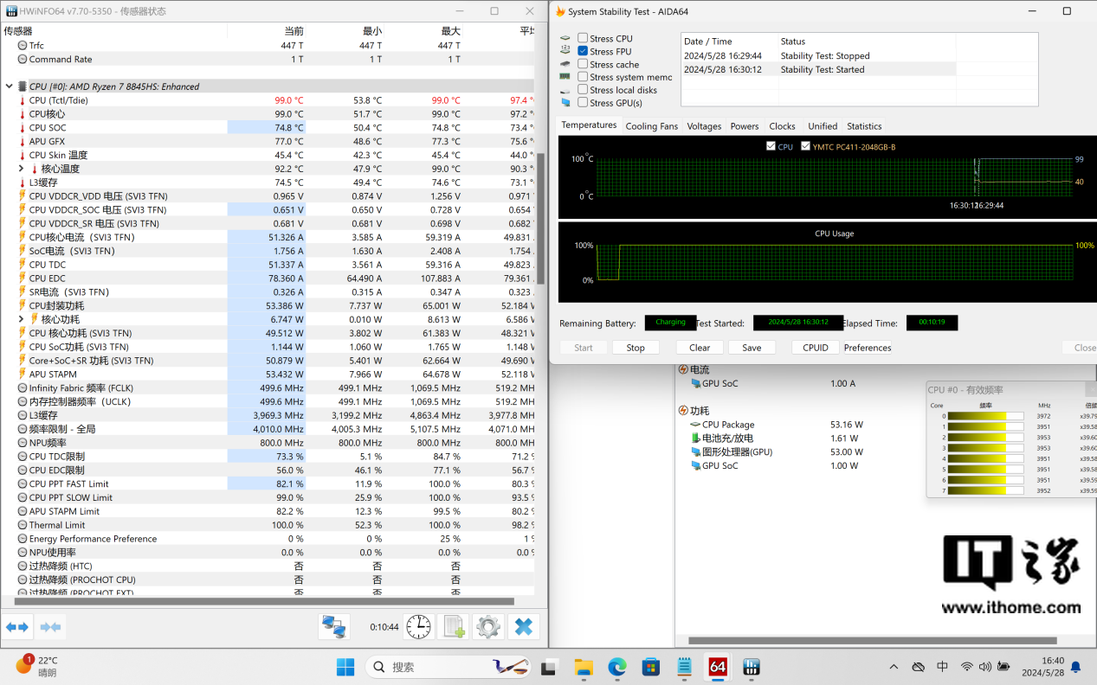Open HWiNFO remote network monitoring icon
Screen dimensions: 1097x685
point(333,627)
